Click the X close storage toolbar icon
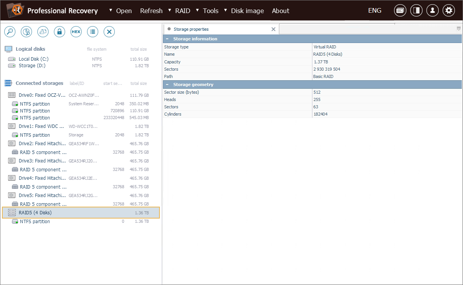The width and height of the screenshot is (463, 285). click(109, 32)
